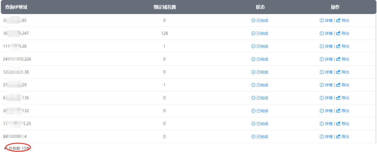This screenshot has width=377, height=152.
Task: Click the IP address ending .85
Action: (15, 21)
